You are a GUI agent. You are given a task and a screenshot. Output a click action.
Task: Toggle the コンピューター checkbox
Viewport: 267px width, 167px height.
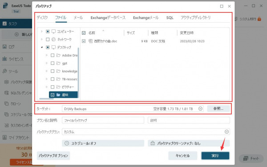pyautogui.click(x=48, y=32)
